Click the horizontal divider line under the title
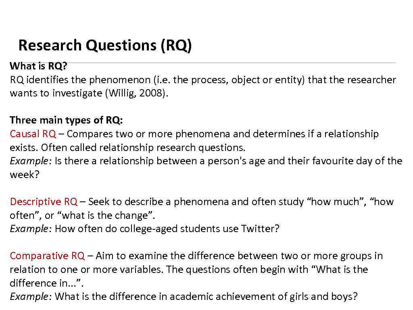The height and width of the screenshot is (310, 413). point(242,63)
